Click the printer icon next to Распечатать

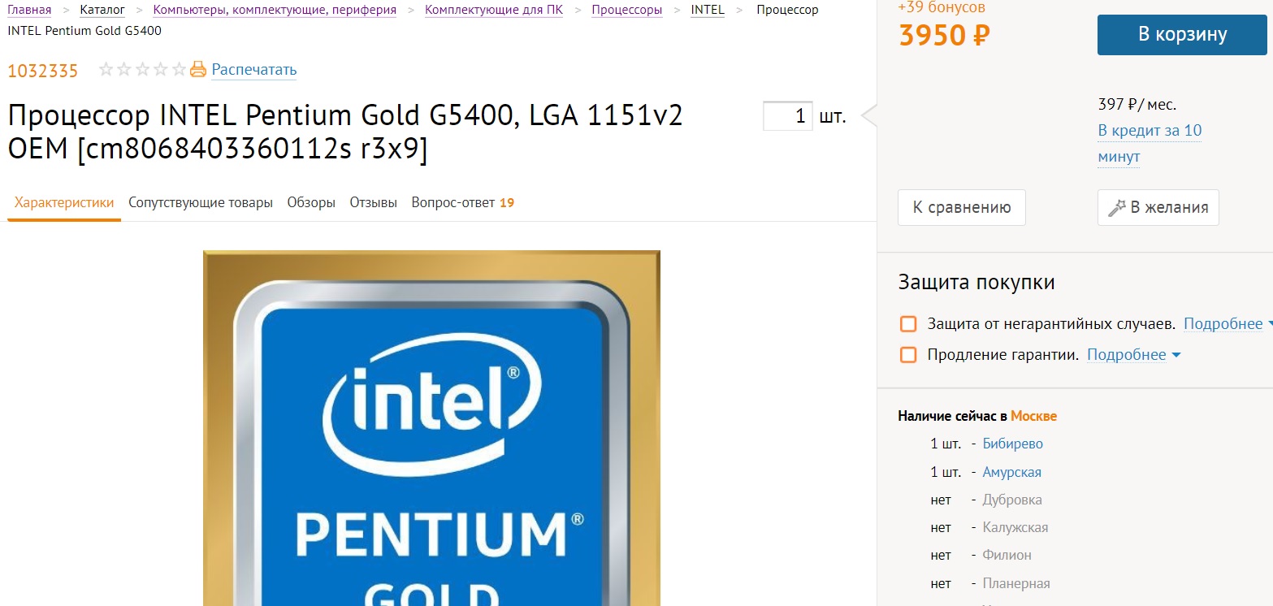click(198, 70)
